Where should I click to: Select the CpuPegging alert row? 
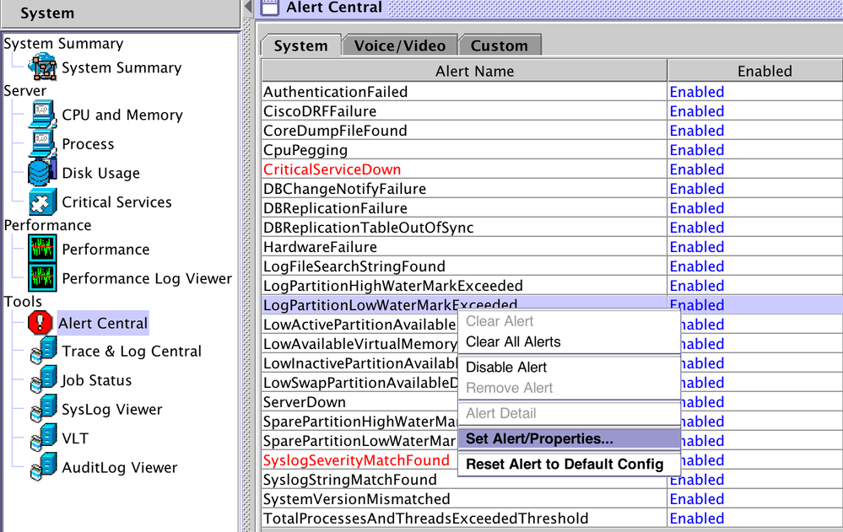click(464, 149)
